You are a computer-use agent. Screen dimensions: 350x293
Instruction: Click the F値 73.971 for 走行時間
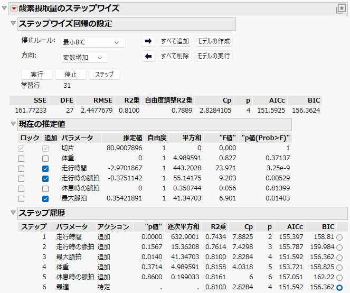point(226,168)
